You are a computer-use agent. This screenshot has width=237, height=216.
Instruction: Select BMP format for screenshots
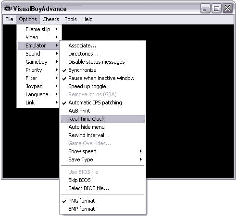[102, 209]
